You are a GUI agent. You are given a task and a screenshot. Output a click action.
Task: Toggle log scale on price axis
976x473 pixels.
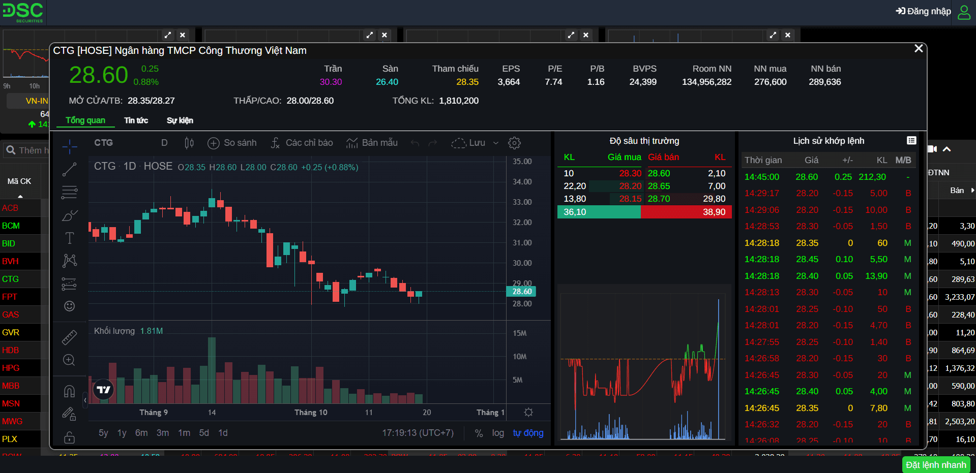[x=498, y=433]
